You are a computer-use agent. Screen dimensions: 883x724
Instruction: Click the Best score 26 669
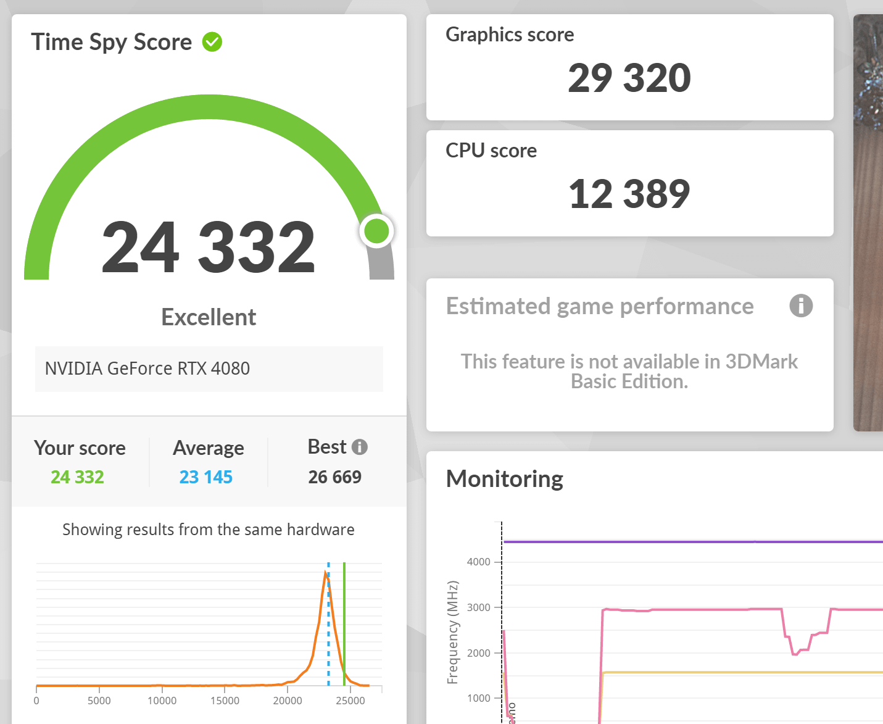click(335, 477)
